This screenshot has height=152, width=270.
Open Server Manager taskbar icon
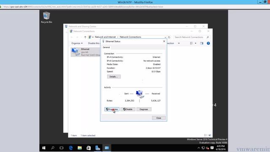tap(97, 148)
